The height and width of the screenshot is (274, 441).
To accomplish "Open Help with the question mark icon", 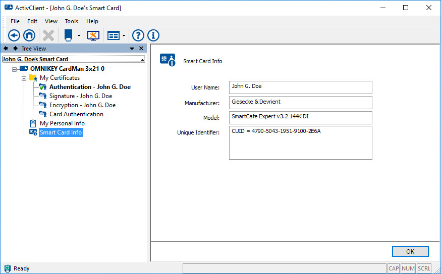I will [138, 35].
